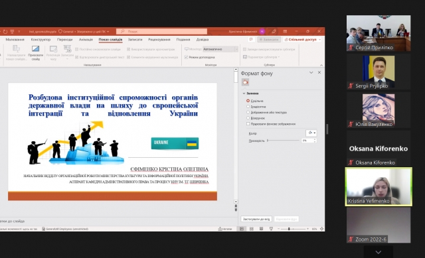Select the Градієнтна fill radio option

click(x=248, y=107)
